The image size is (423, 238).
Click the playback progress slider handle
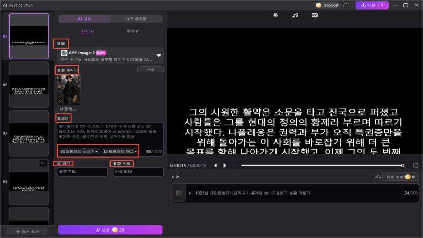(403, 166)
